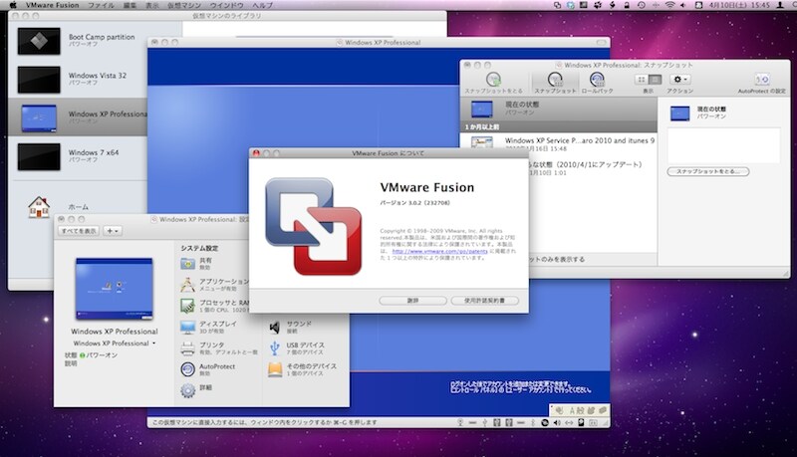Image resolution: width=797 pixels, height=457 pixels.
Task: Open the AutoProtect settings icon in settings window
Action: click(x=187, y=369)
